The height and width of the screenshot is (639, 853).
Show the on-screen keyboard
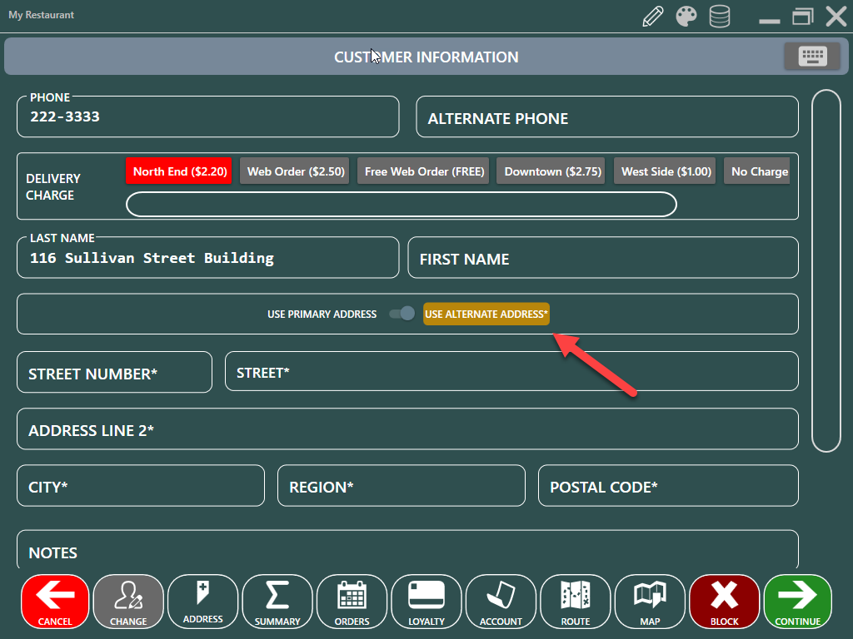[812, 57]
